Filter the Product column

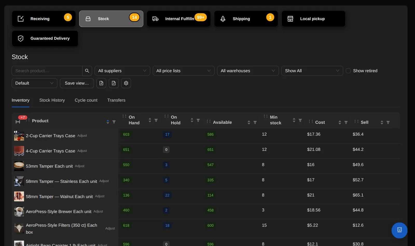point(114,122)
